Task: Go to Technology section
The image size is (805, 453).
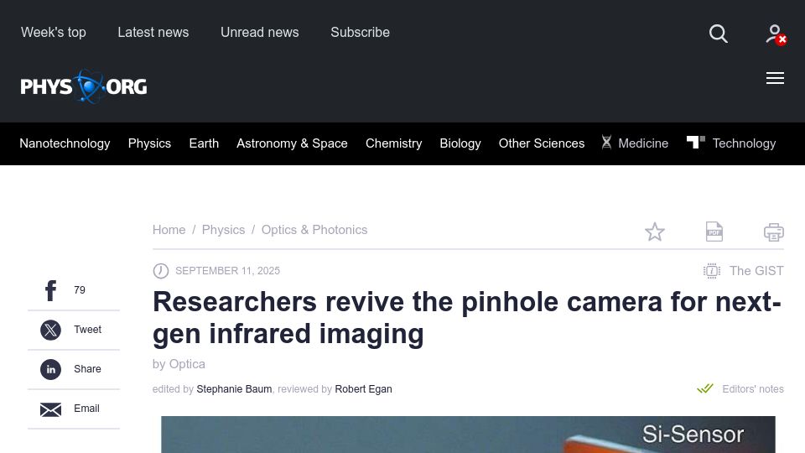Action: [744, 143]
